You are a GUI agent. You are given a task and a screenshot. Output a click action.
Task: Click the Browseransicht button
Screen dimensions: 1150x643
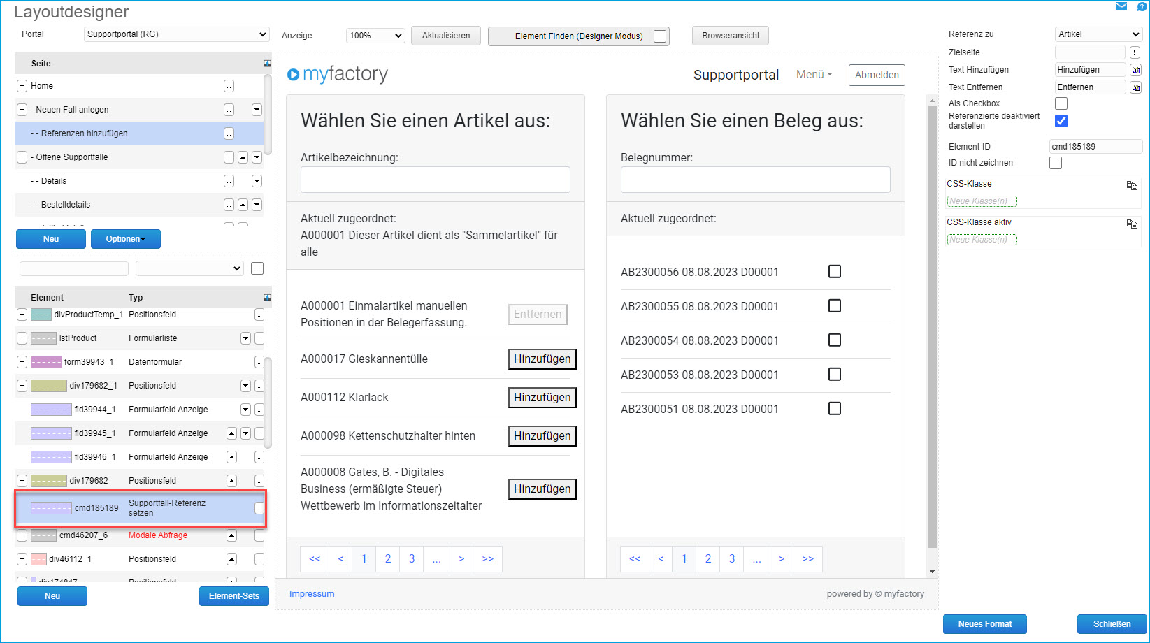point(730,36)
